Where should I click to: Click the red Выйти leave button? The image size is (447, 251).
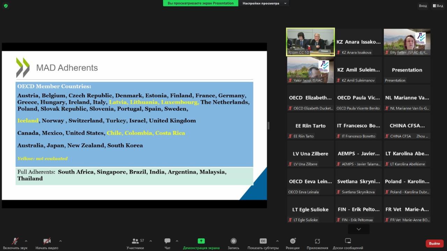(434, 243)
